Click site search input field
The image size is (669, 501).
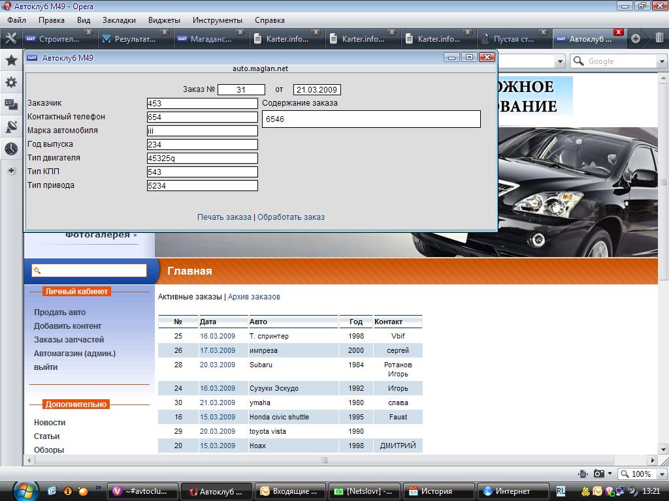[x=89, y=271]
